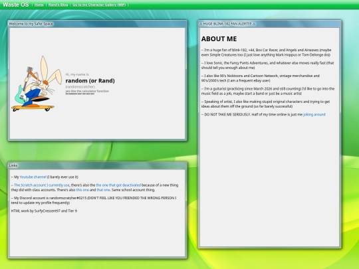Open the 'joking around' link
The image size is (359, 269).
314,114
